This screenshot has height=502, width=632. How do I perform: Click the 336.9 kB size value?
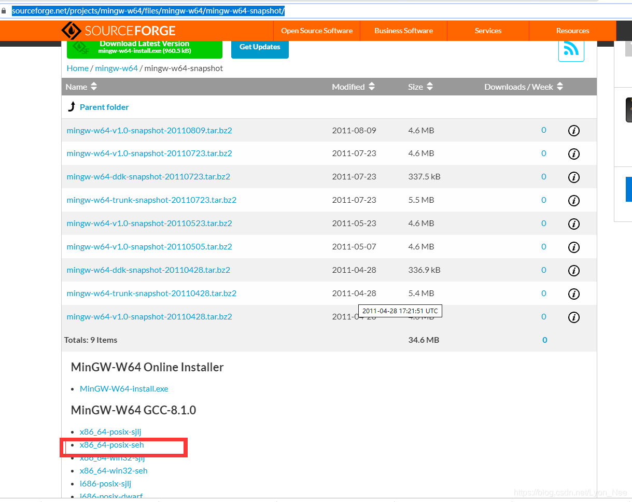coord(424,270)
